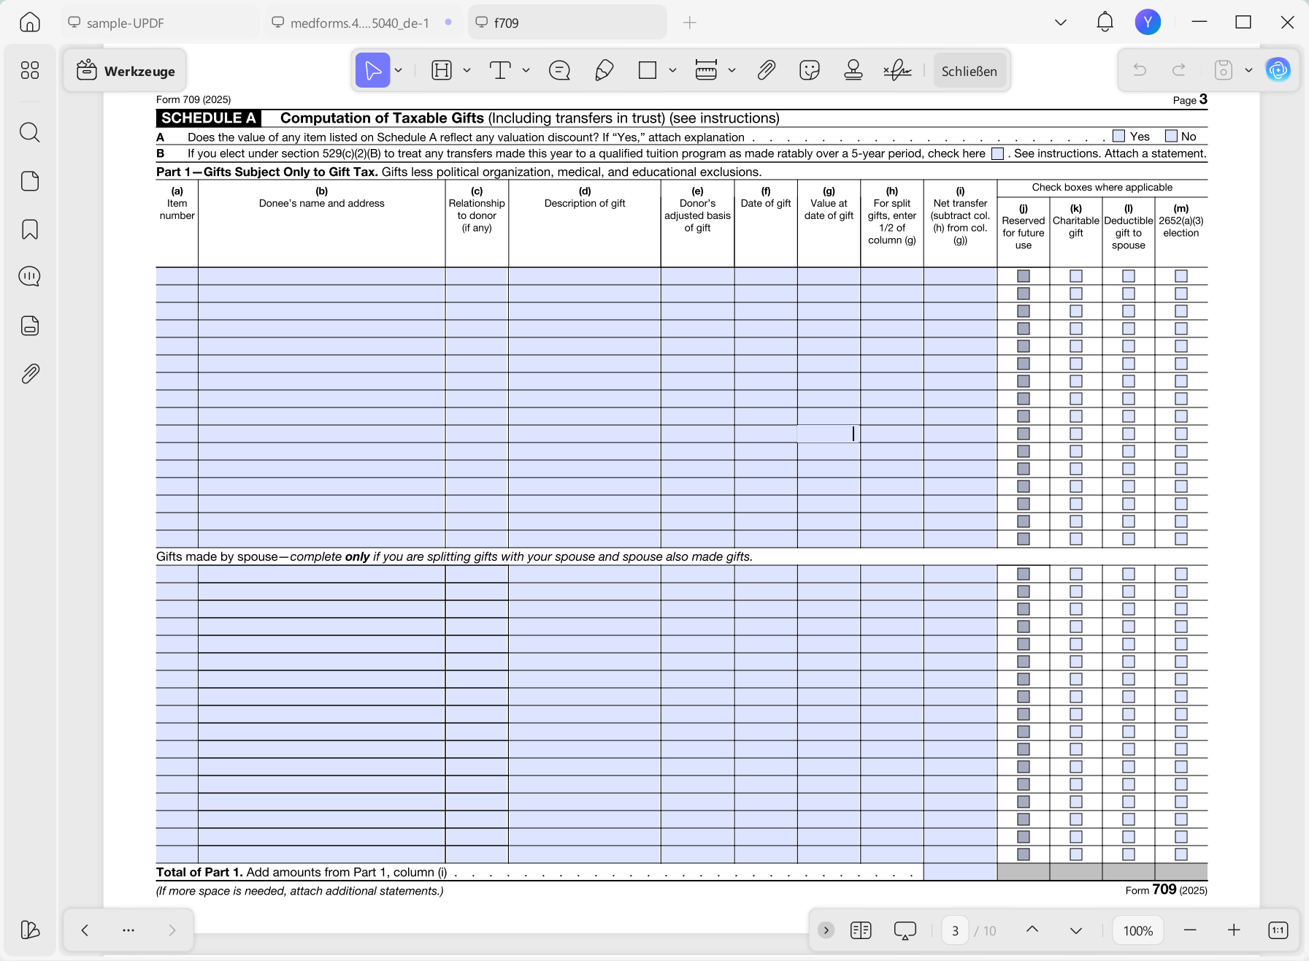The height and width of the screenshot is (961, 1309).
Task: Open the attachments panel in sidebar
Action: click(30, 374)
